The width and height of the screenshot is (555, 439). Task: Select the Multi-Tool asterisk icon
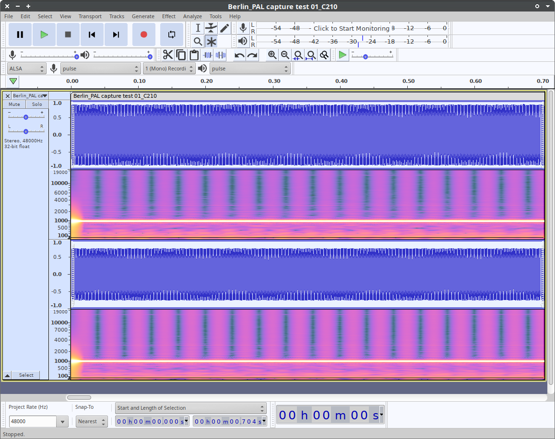point(211,41)
